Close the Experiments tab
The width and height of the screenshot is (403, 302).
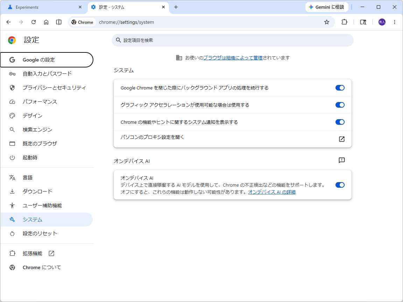(80, 7)
